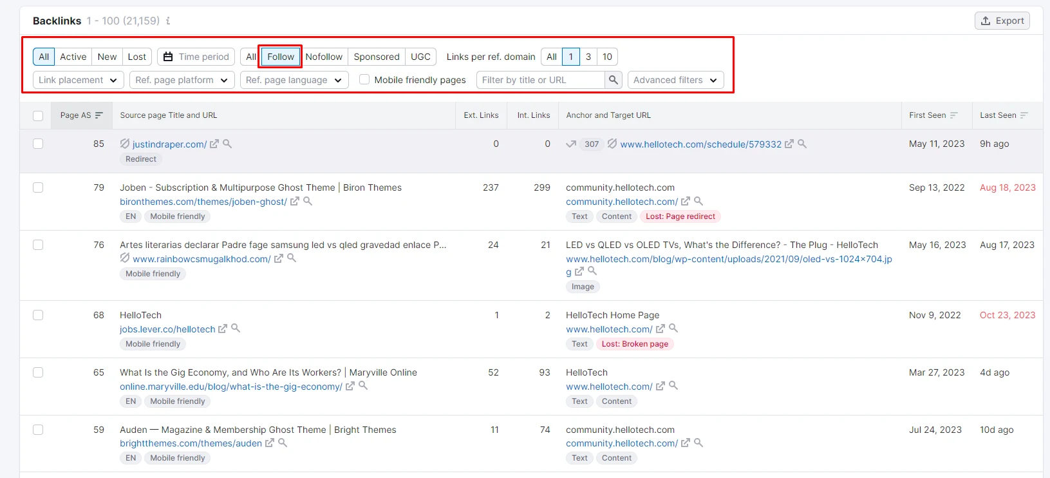Click redirect arrow icon in justindraper row
The height and width of the screenshot is (478, 1050).
[571, 144]
